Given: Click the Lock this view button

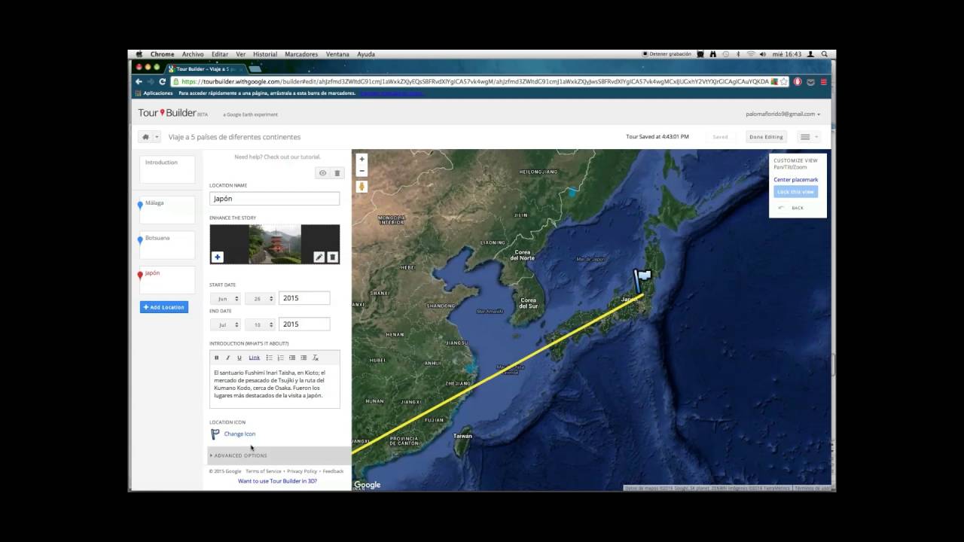Looking at the screenshot, I should tap(795, 192).
